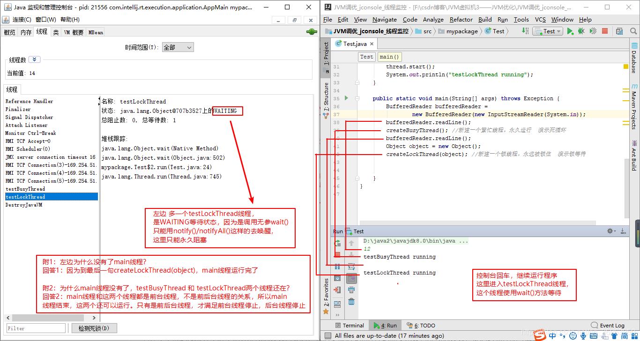Screen dimensions: 640x341
Task: Dump threads using the camera icon
Action: (337, 278)
